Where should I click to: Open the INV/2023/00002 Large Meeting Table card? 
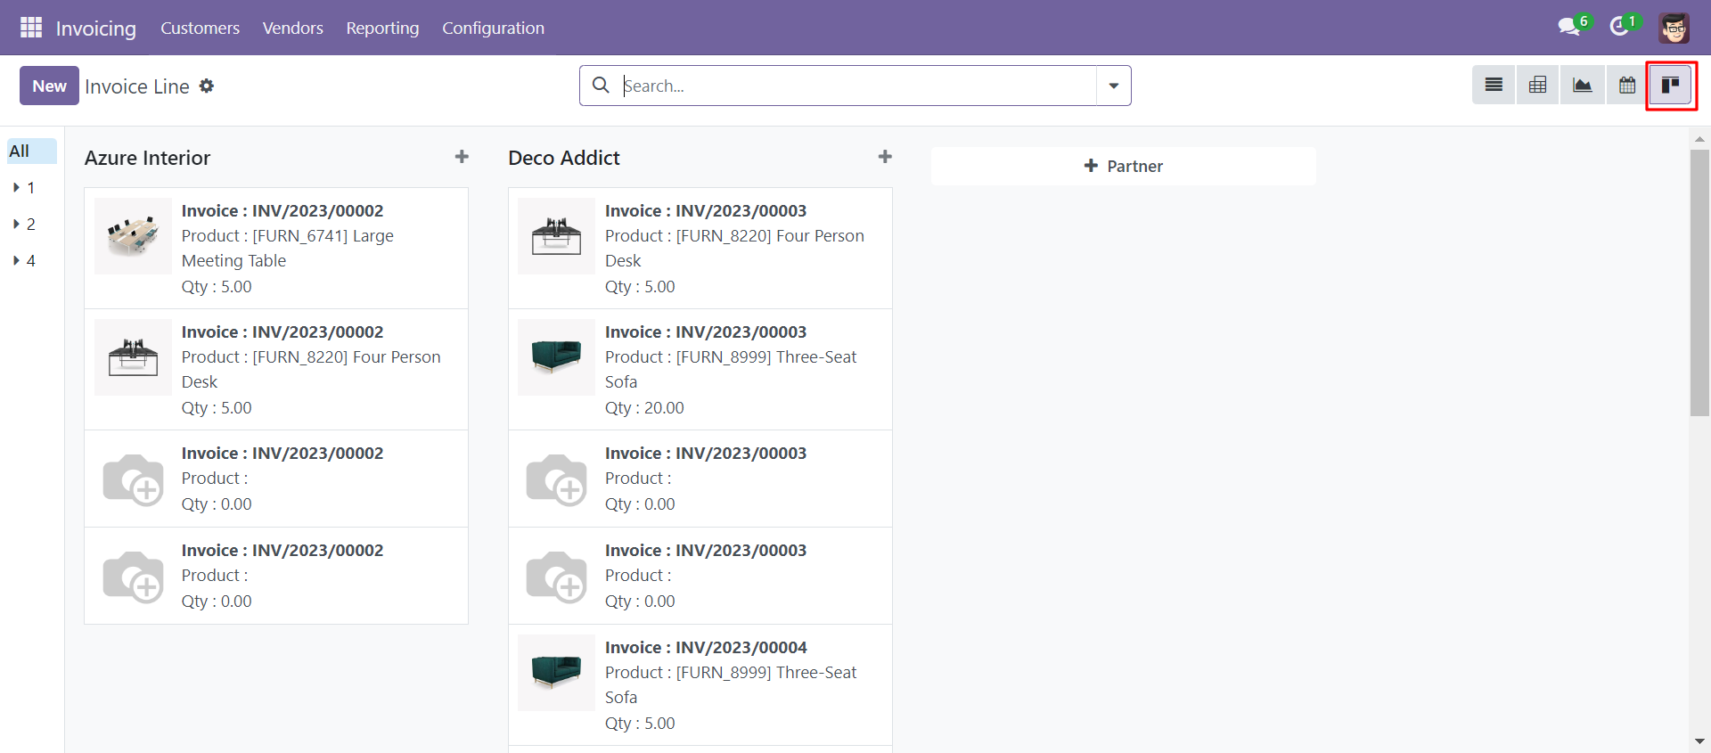(276, 248)
